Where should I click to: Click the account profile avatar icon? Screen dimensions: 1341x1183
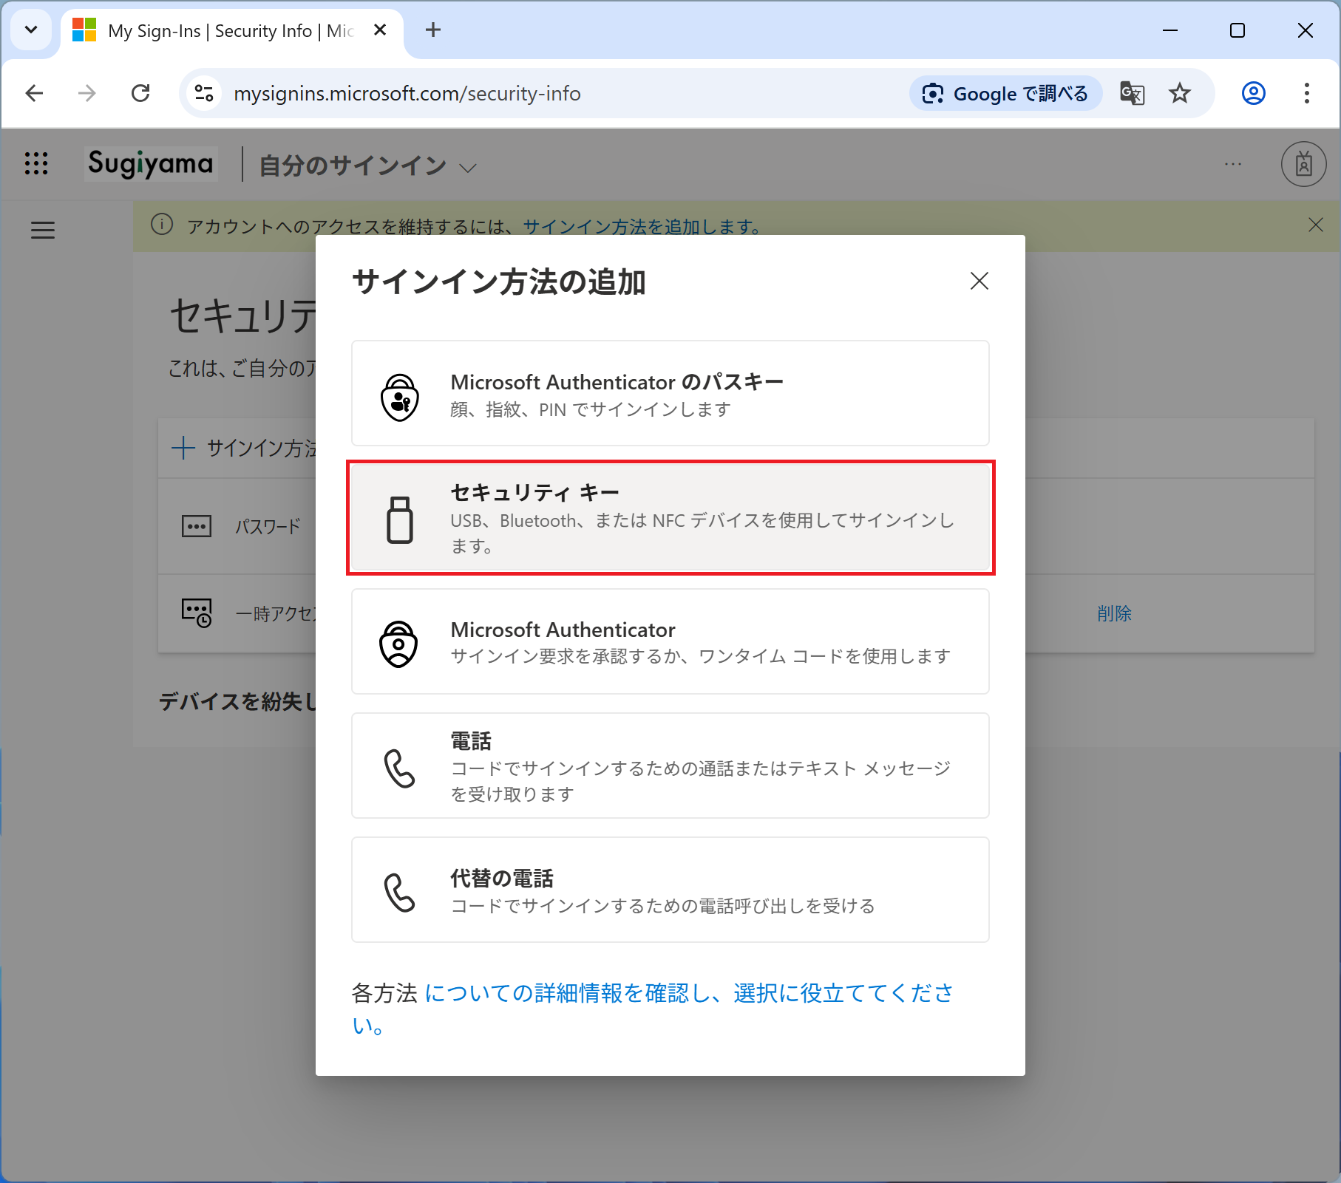coord(1303,164)
